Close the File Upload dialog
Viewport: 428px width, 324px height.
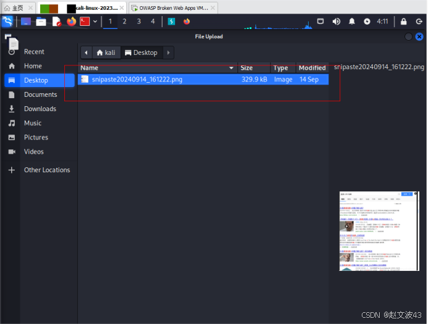coord(419,36)
